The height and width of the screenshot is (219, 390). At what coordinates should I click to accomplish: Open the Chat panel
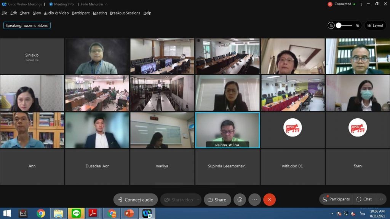tap(364, 199)
